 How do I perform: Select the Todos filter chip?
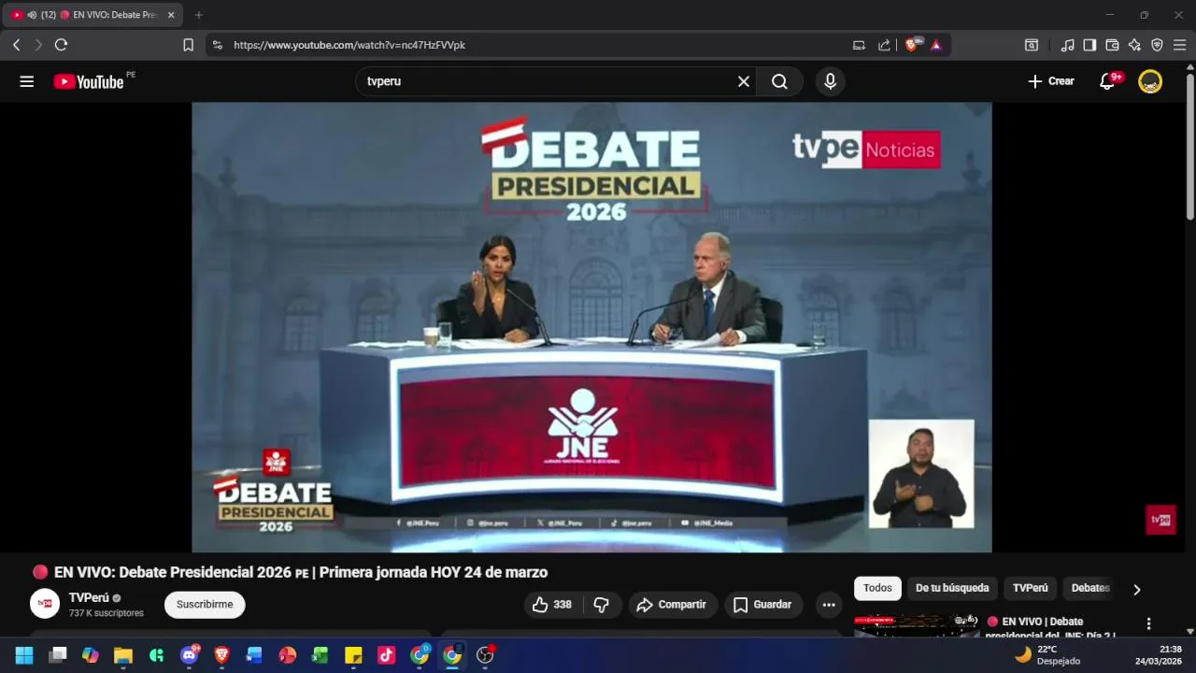(x=877, y=588)
